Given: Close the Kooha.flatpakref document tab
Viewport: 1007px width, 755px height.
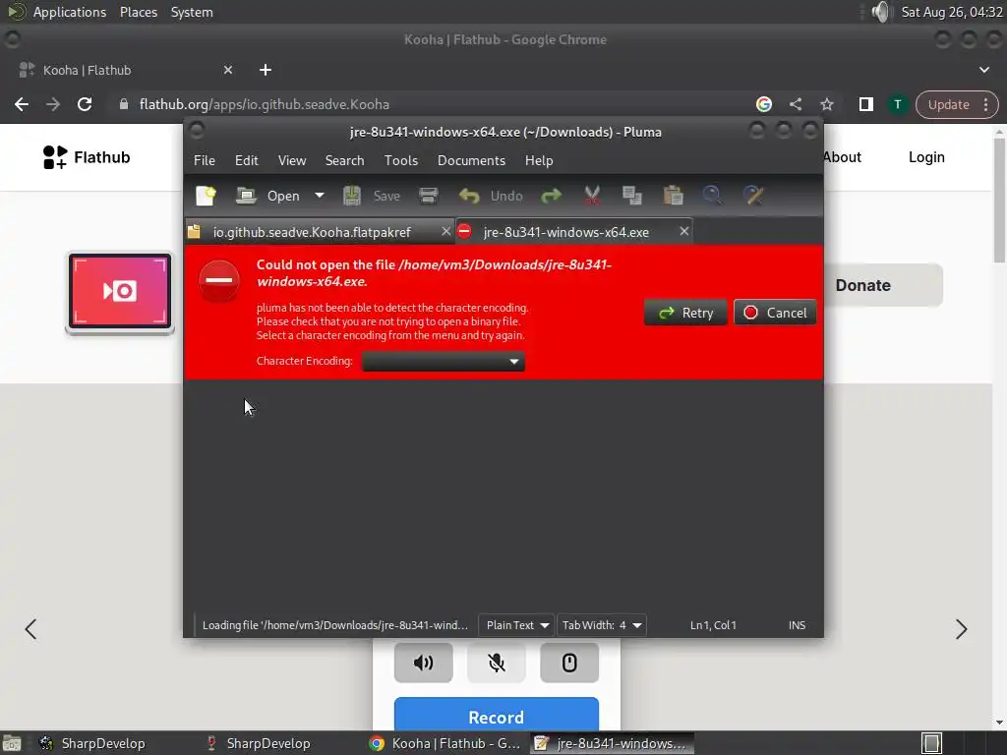Looking at the screenshot, I should [445, 231].
